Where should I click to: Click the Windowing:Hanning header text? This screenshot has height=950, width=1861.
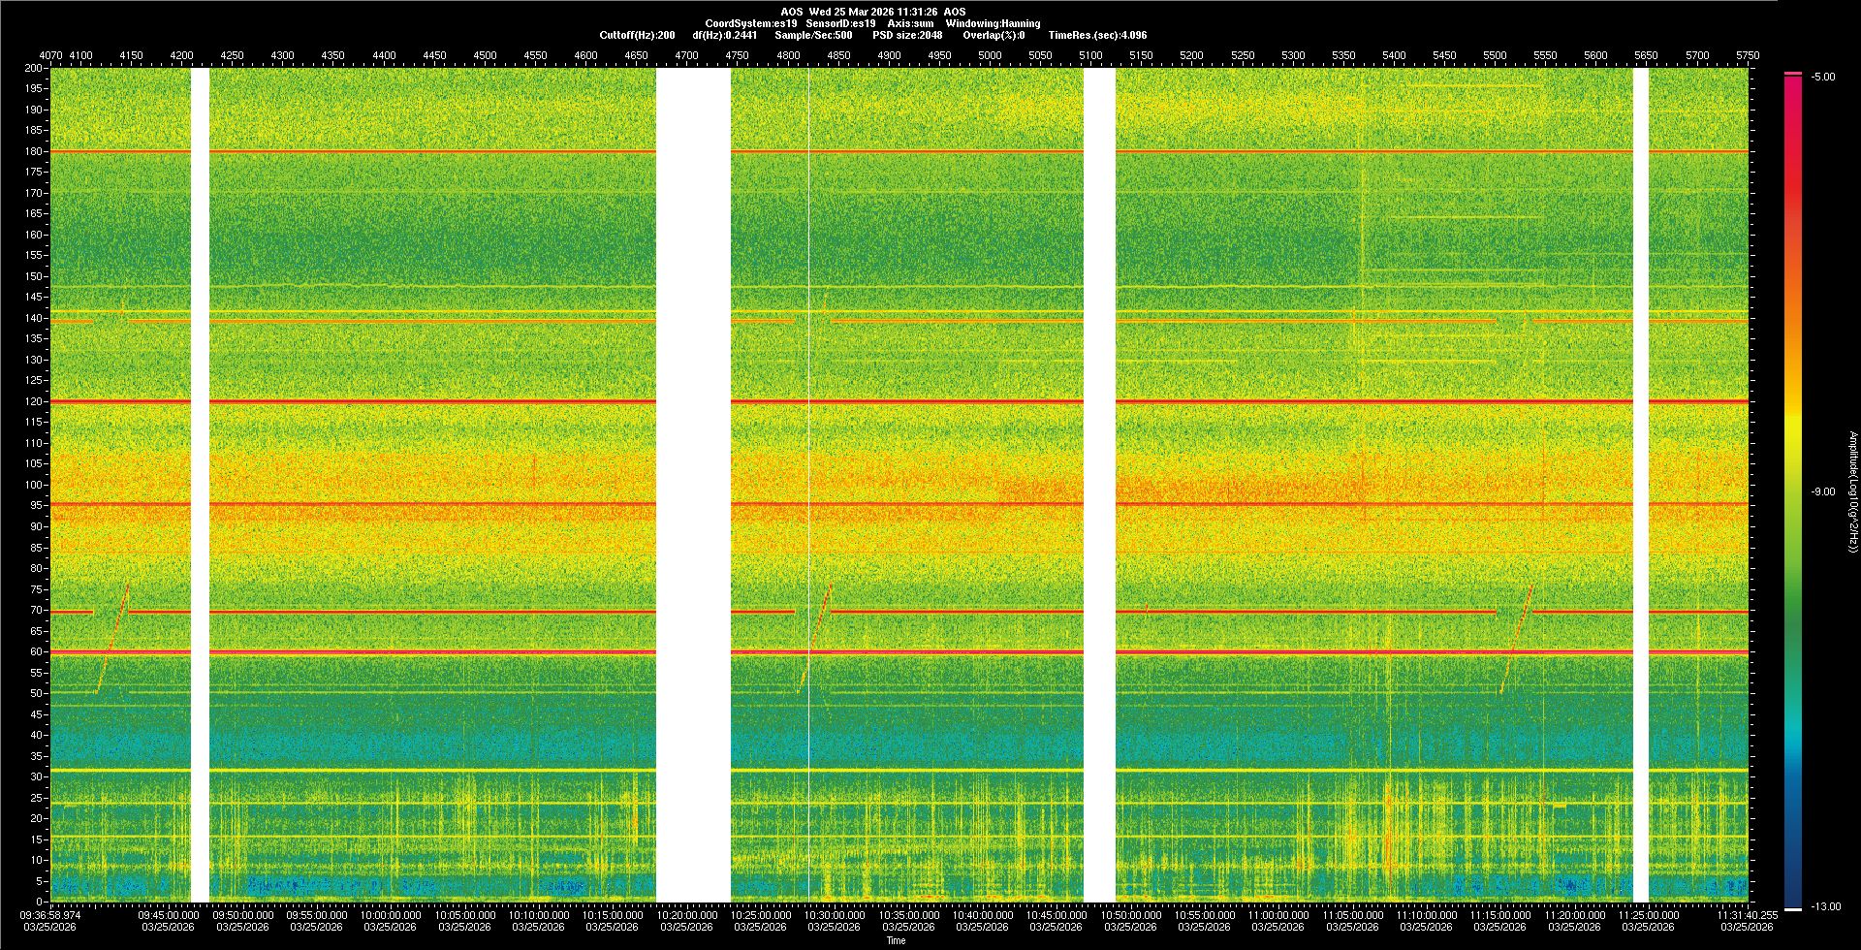[993, 23]
